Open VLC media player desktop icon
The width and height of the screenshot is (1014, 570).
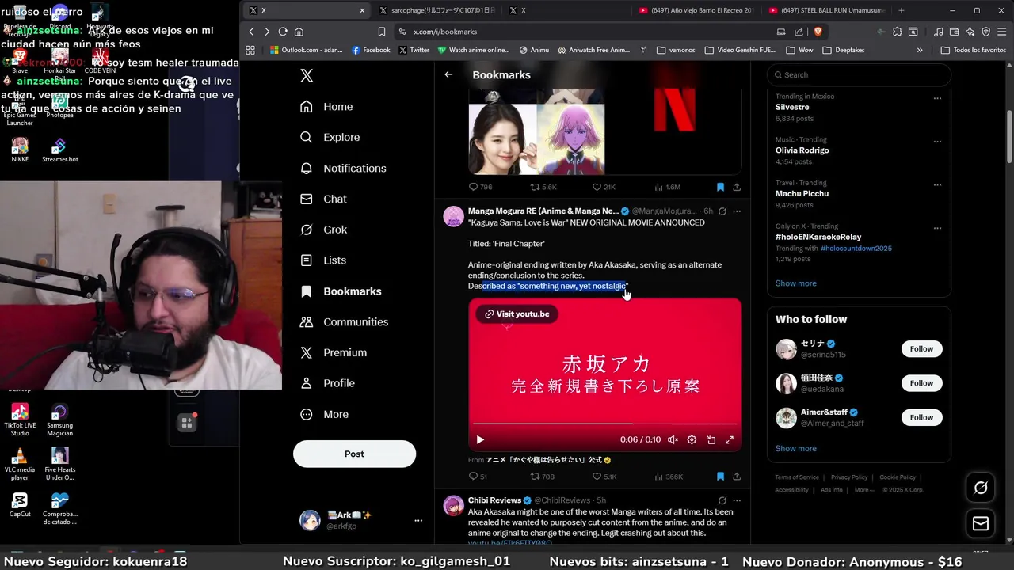coord(20,464)
